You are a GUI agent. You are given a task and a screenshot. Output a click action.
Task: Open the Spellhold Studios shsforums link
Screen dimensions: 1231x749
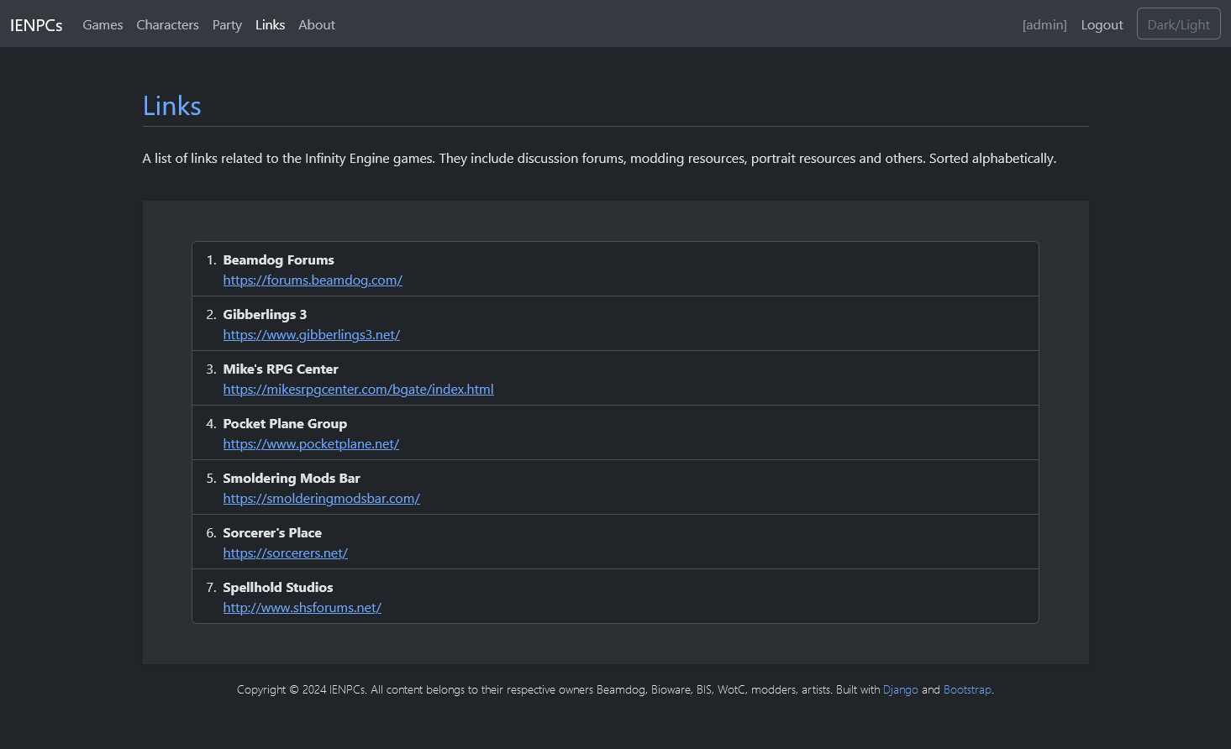(x=302, y=608)
